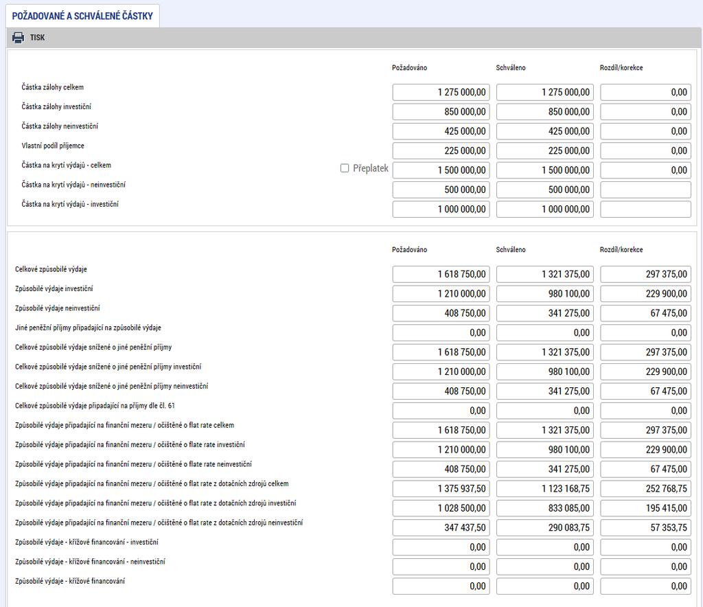
Task: Open the Požadované a schválené částky tab
Action: [x=82, y=16]
